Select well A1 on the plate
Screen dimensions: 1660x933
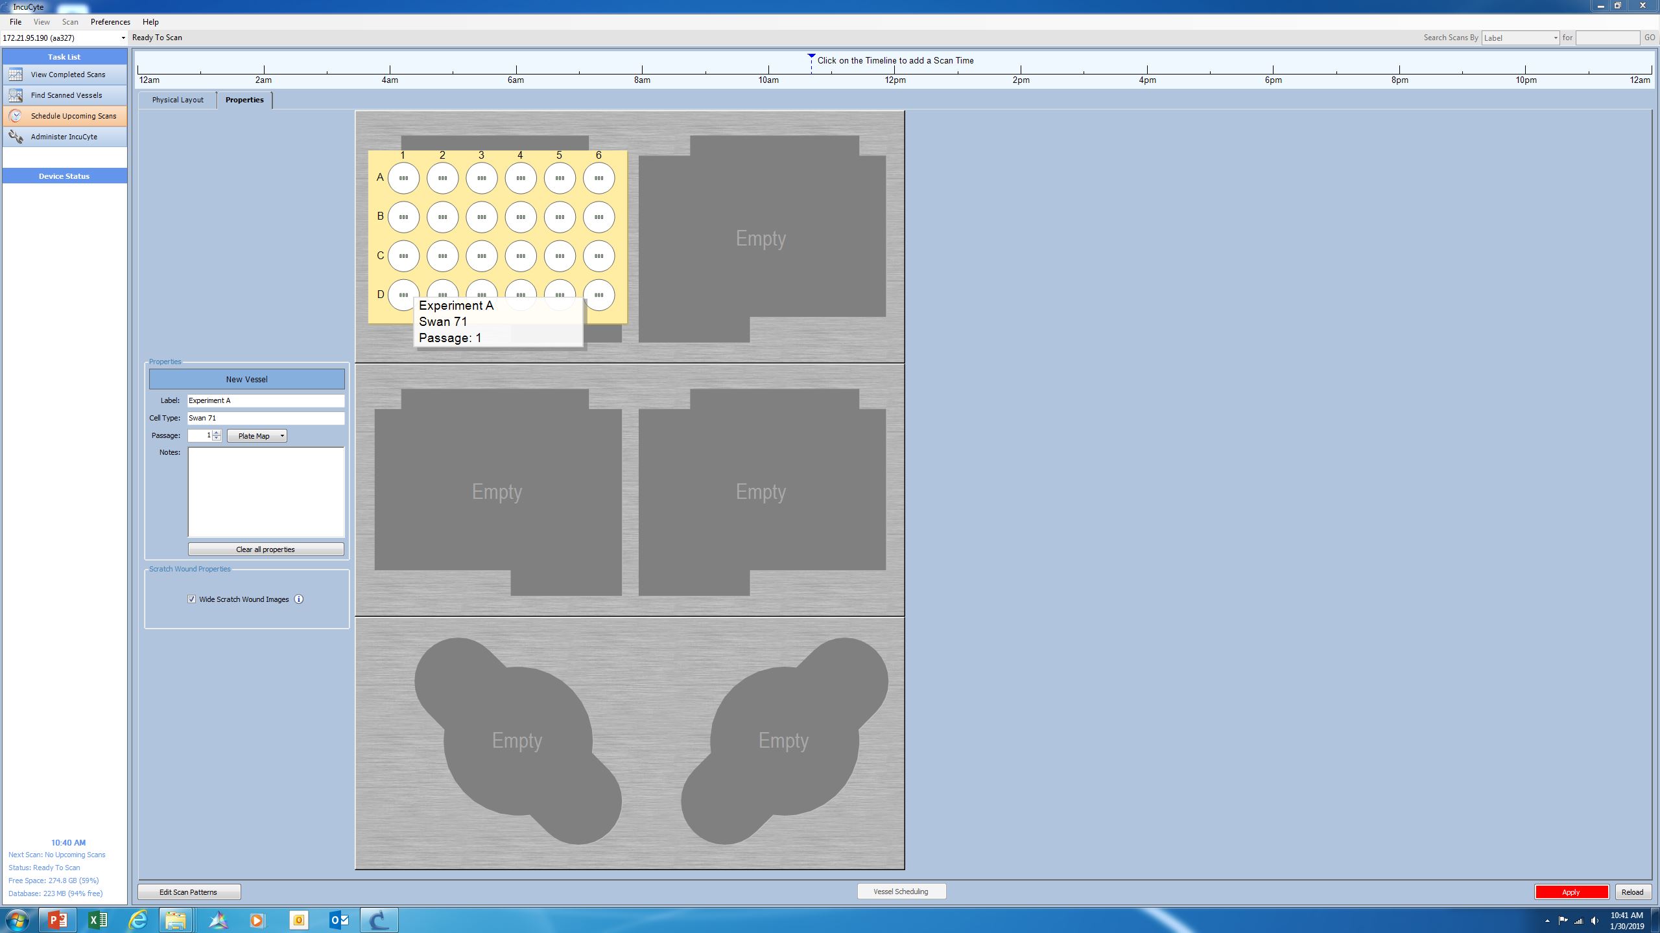403,178
